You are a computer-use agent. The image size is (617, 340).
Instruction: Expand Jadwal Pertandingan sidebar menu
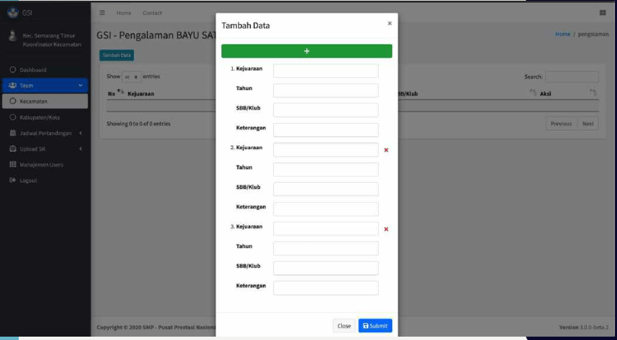pyautogui.click(x=45, y=133)
